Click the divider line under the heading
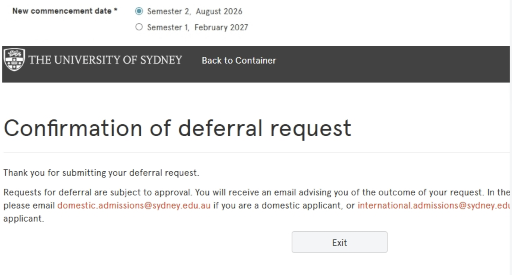The height and width of the screenshot is (275, 512). point(256,152)
